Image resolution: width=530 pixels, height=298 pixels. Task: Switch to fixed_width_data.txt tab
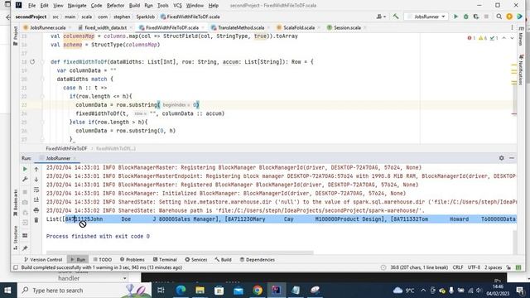click(105, 27)
